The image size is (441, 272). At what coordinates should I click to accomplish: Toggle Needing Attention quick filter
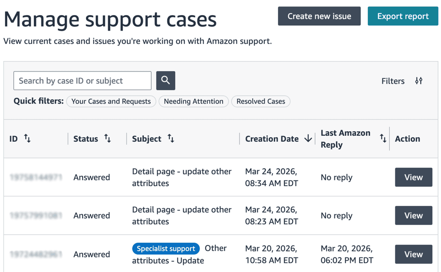pyautogui.click(x=194, y=101)
